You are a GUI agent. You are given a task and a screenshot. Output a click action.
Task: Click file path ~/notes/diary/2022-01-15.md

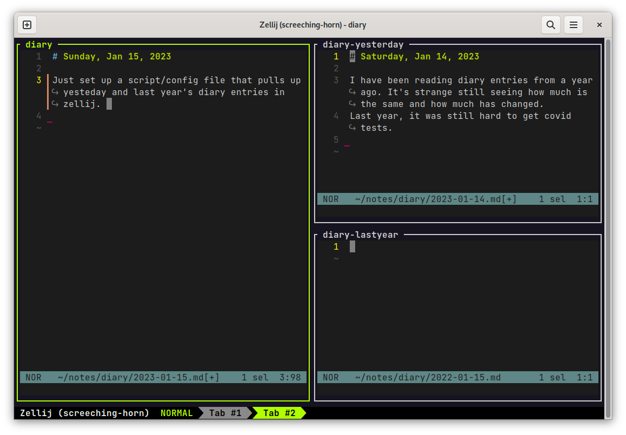428,378
